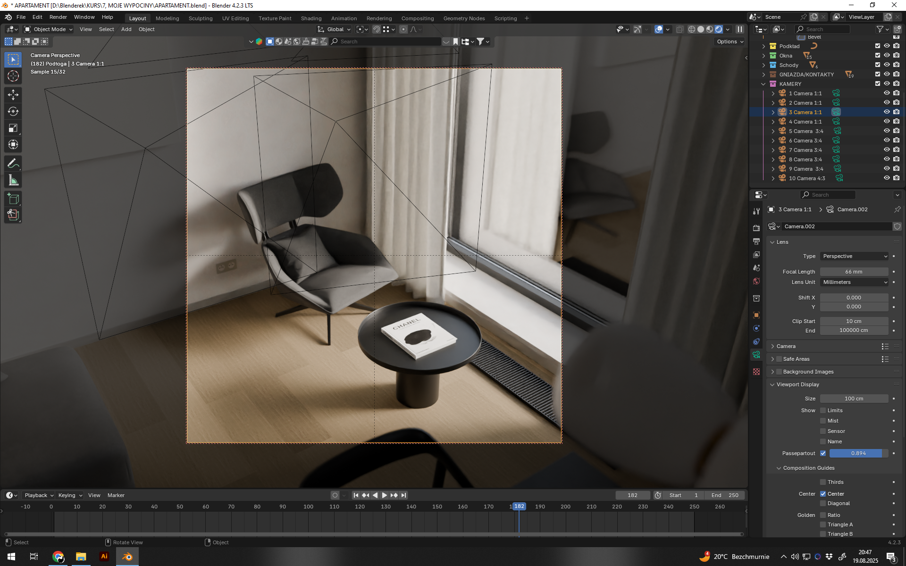Pause viewport render preview

click(740, 29)
